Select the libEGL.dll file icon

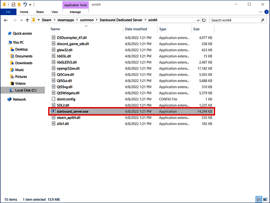pos(54,56)
